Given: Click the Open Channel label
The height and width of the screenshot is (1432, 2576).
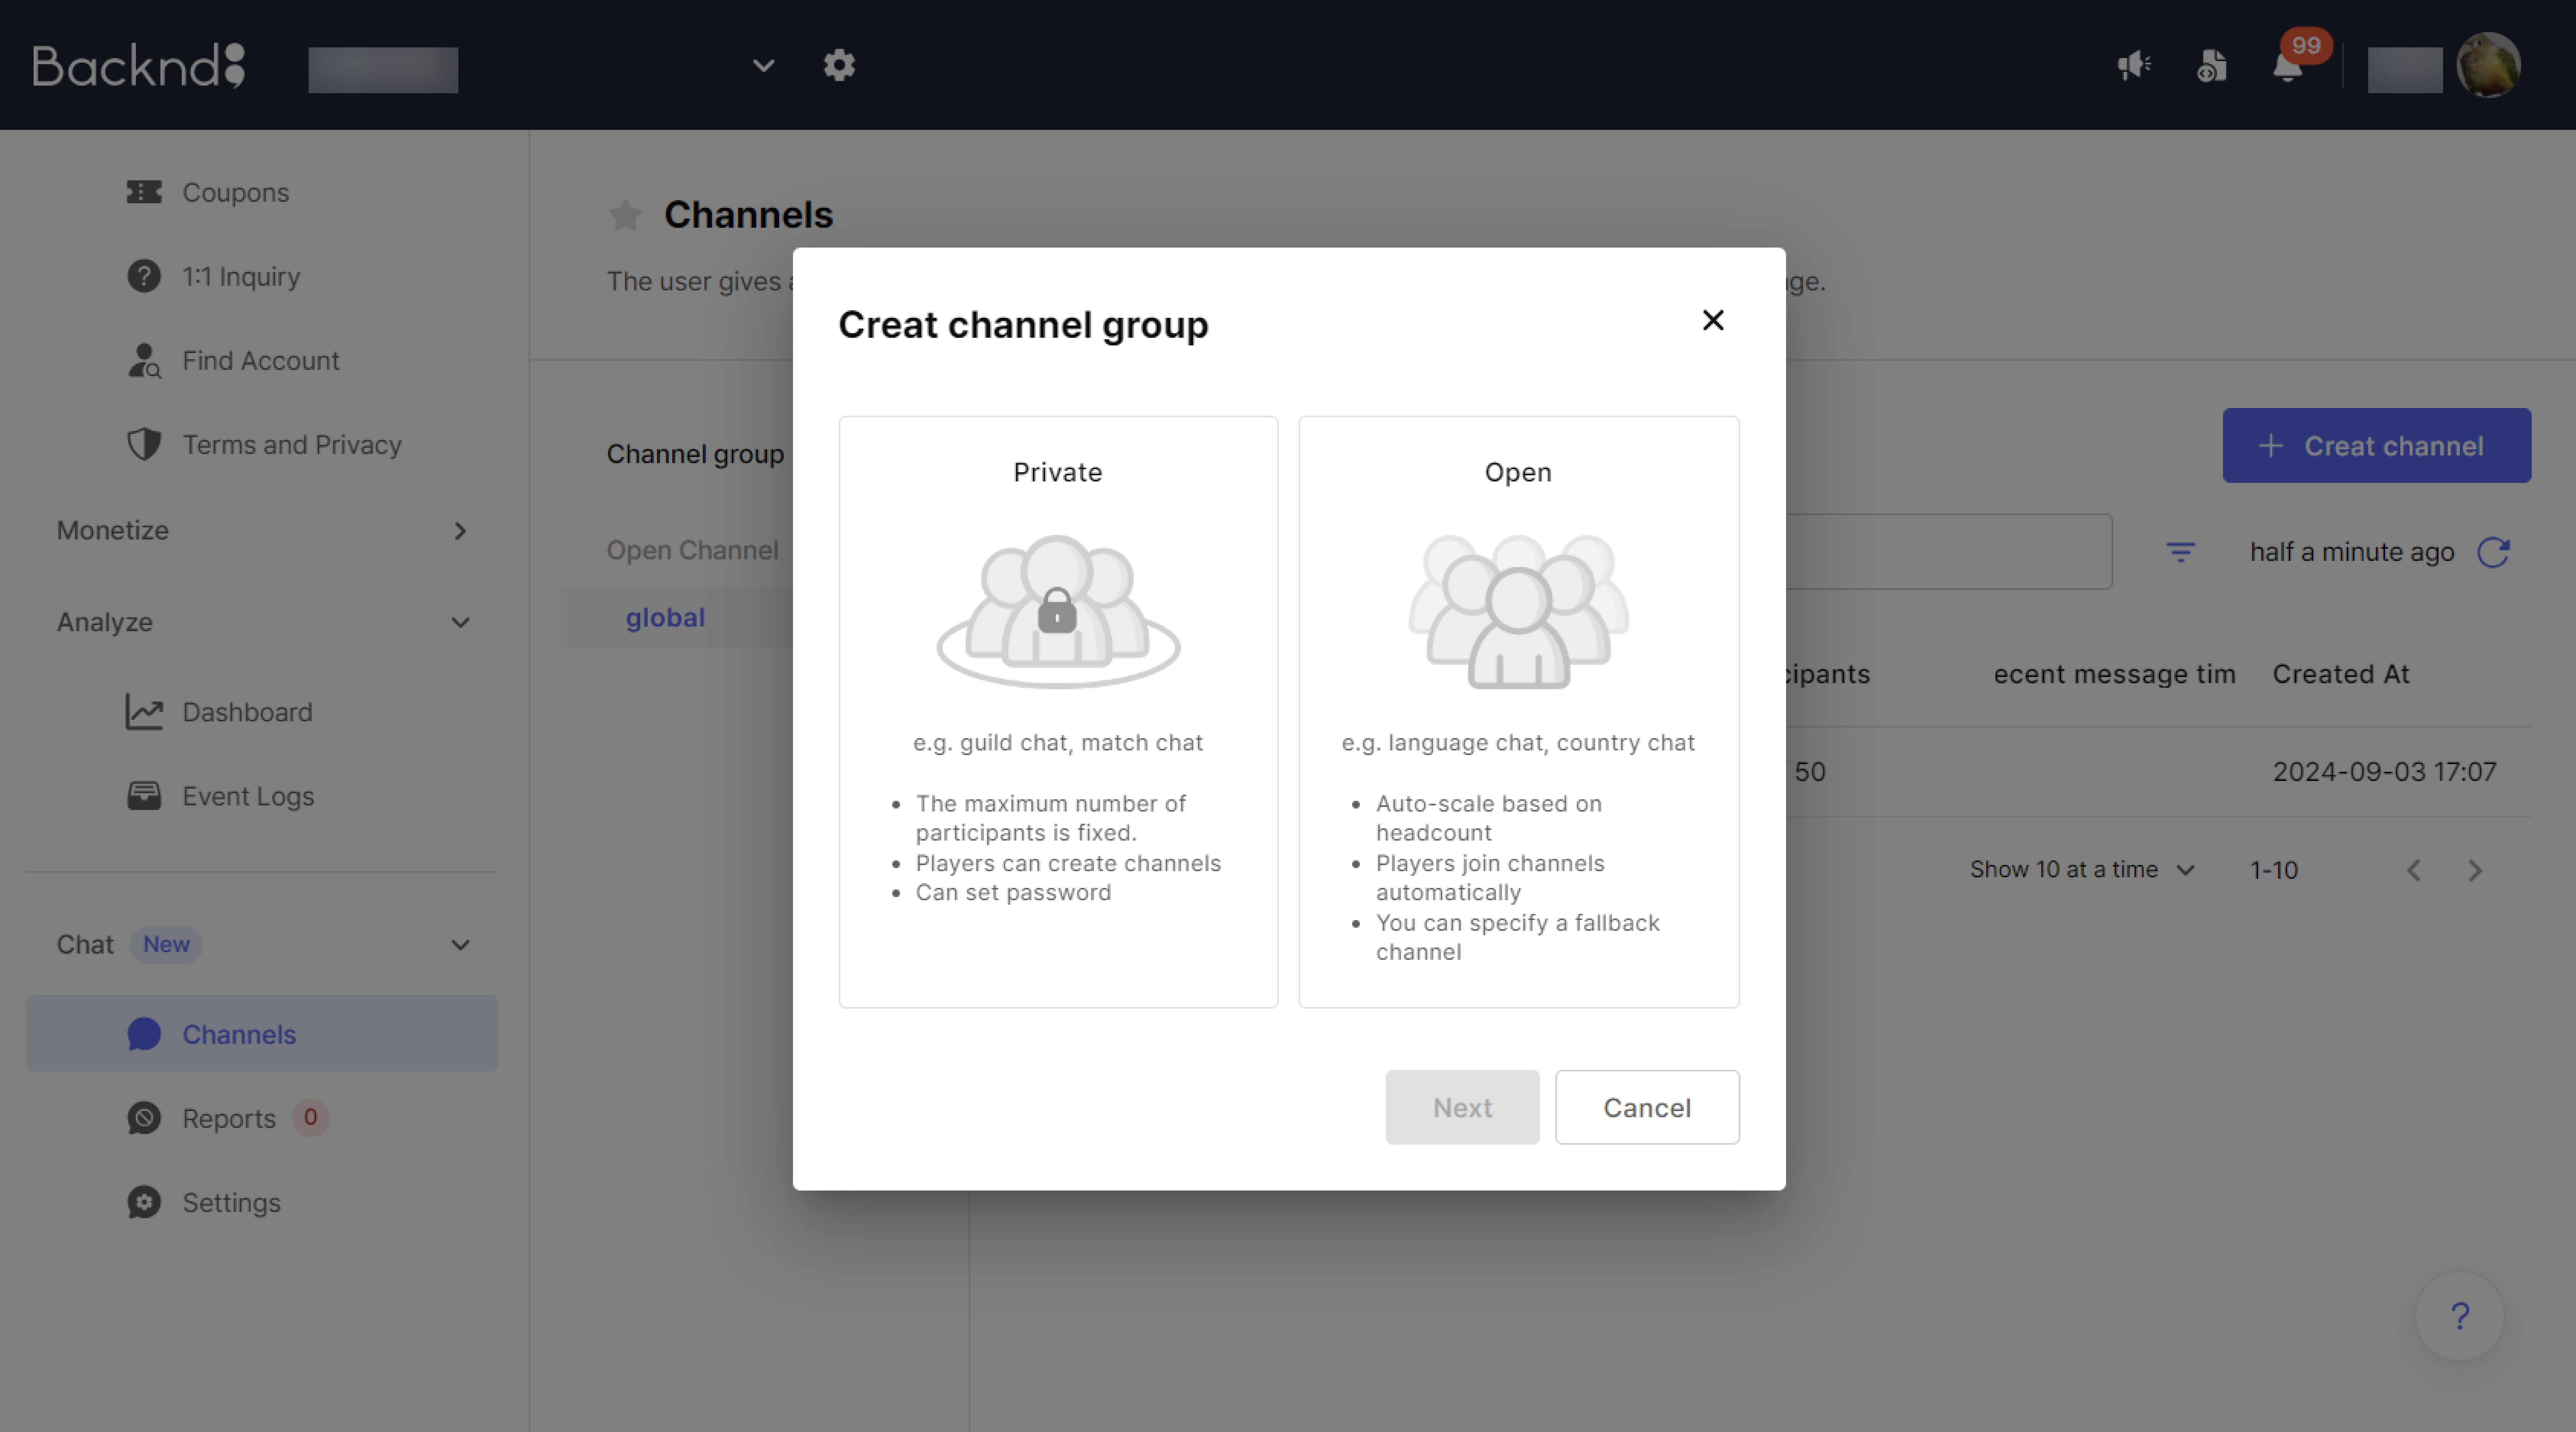Looking at the screenshot, I should coord(692,550).
